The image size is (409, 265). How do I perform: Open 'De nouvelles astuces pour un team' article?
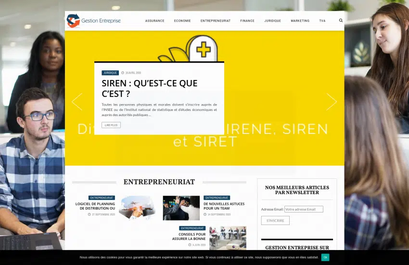tap(224, 206)
